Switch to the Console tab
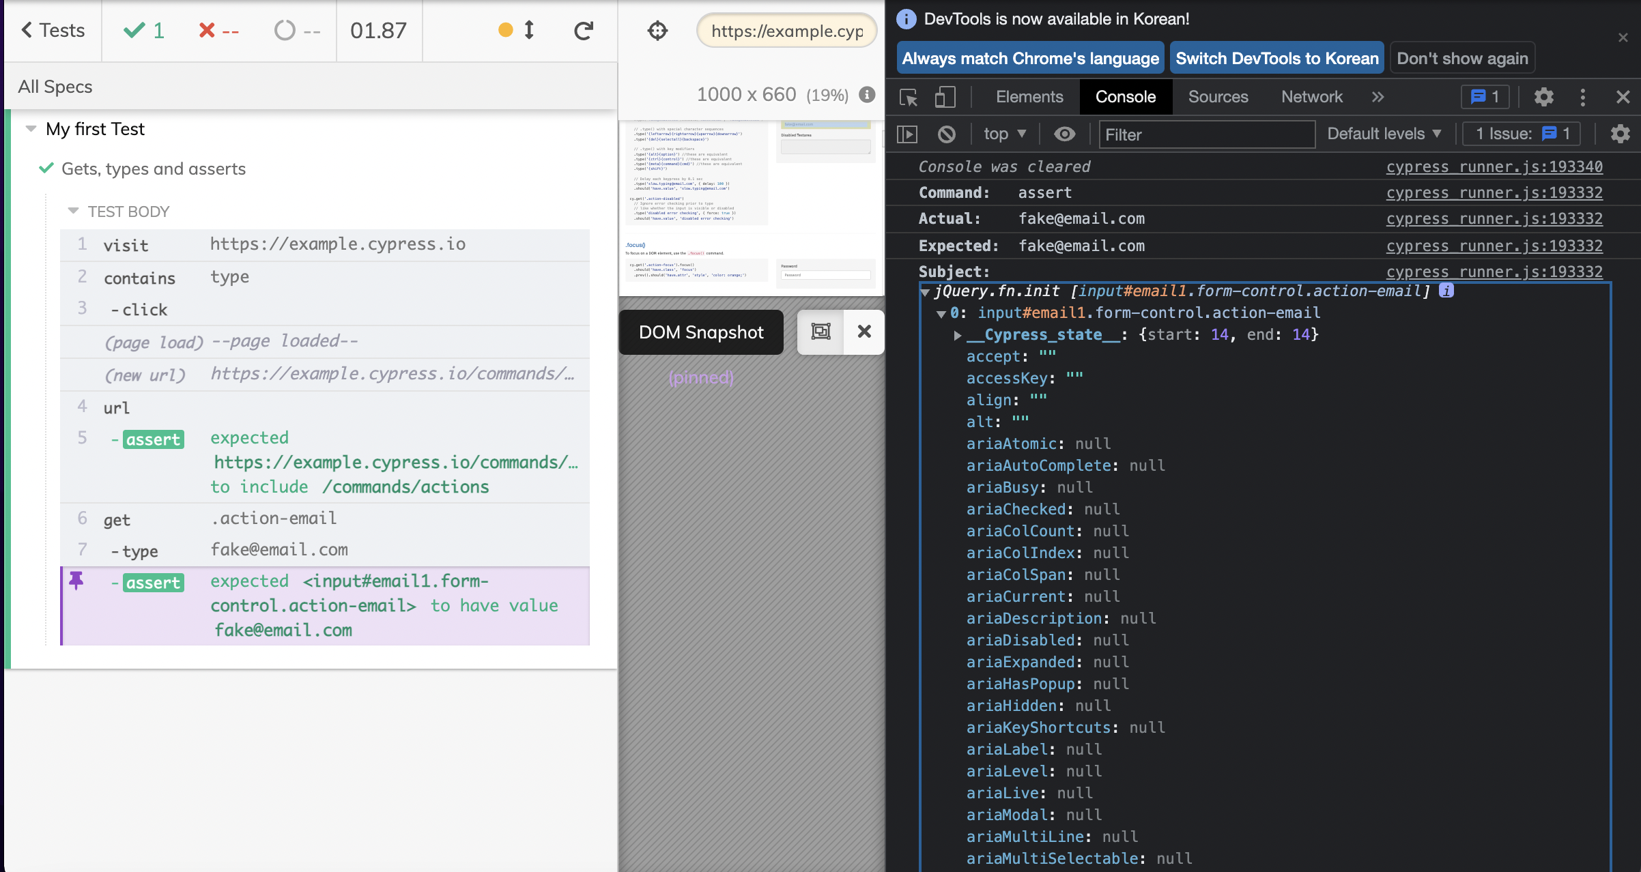Image resolution: width=1641 pixels, height=872 pixels. 1126,97
